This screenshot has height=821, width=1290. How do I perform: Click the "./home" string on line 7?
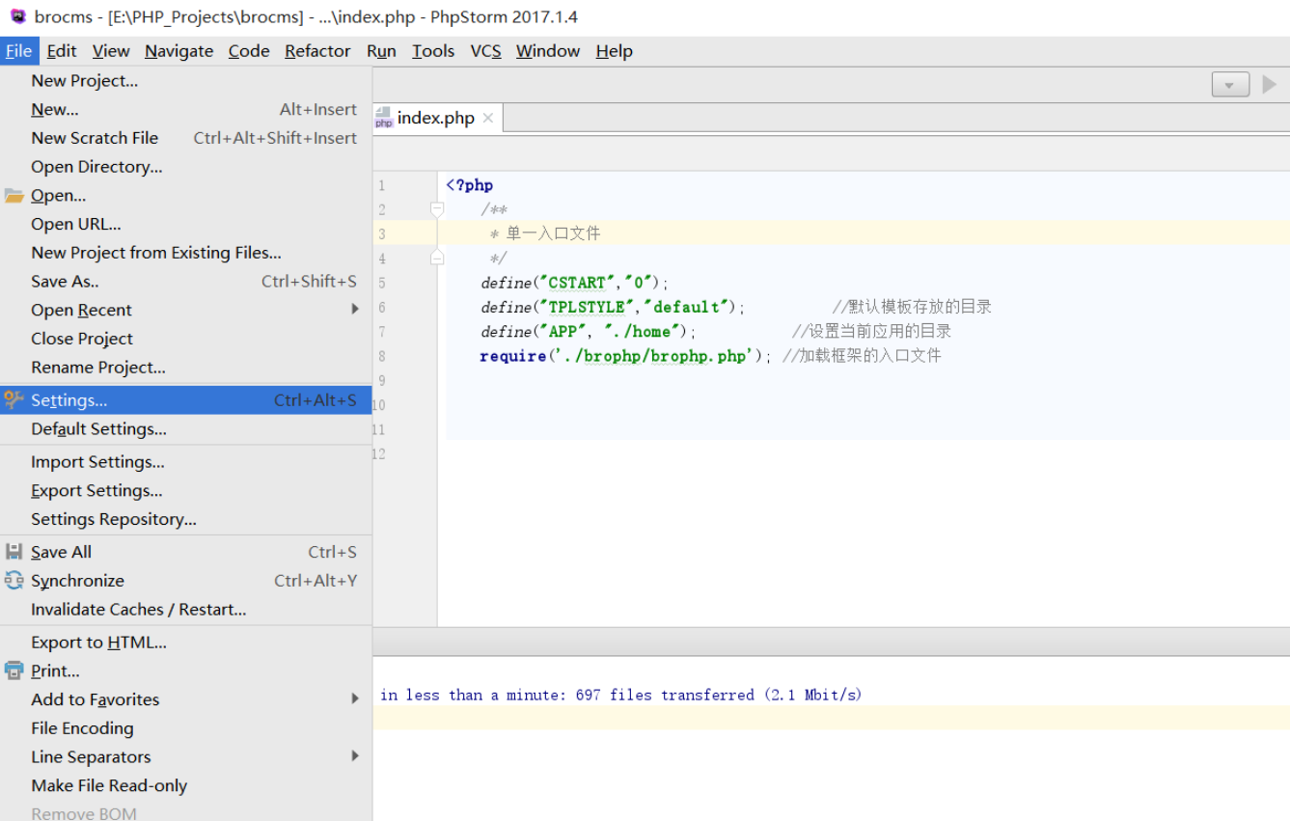click(643, 331)
